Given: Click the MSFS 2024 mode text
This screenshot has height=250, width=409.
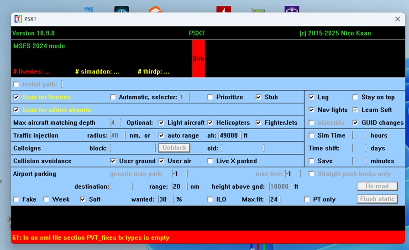Looking at the screenshot, I should point(39,46).
